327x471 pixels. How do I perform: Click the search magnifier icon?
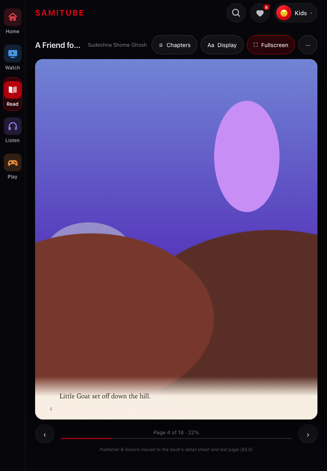236,13
